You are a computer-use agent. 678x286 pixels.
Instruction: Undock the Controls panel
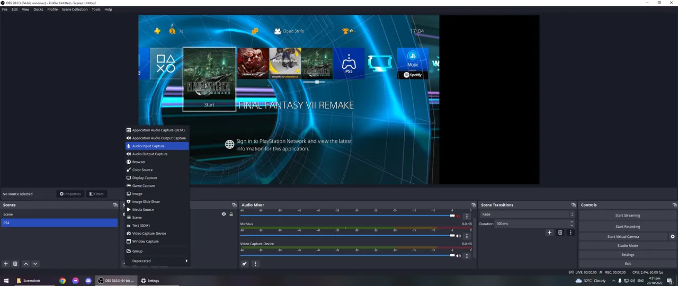pos(674,205)
